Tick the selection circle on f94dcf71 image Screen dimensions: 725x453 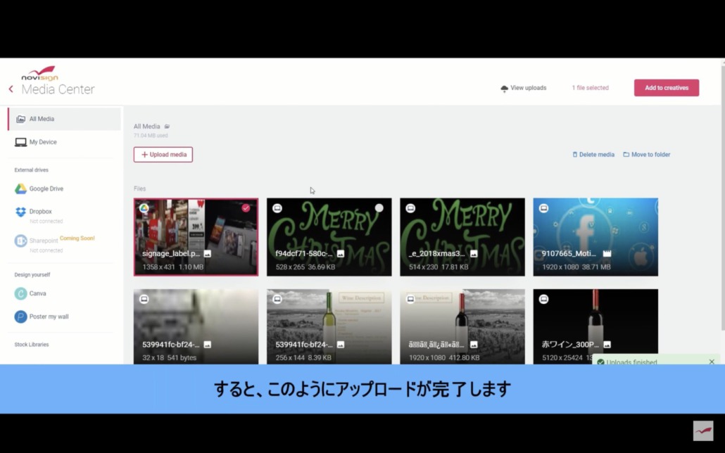379,208
